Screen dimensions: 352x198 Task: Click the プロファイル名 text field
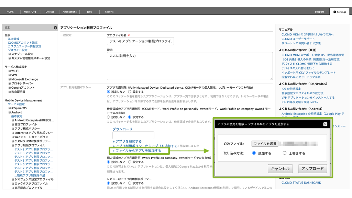[x=140, y=41]
